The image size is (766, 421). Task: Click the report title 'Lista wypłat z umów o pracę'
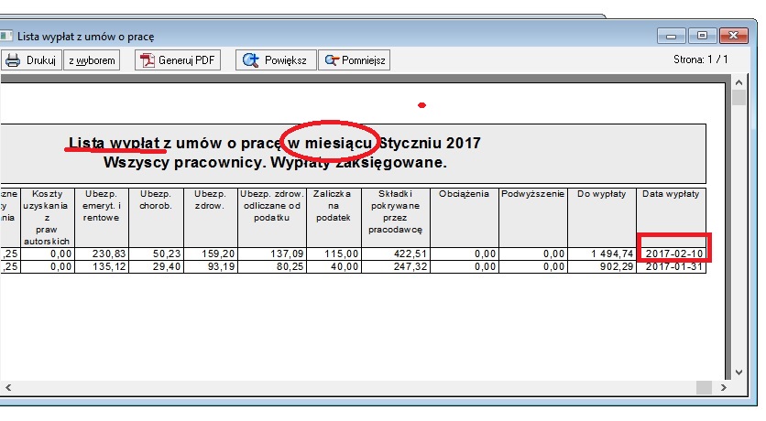(x=175, y=143)
